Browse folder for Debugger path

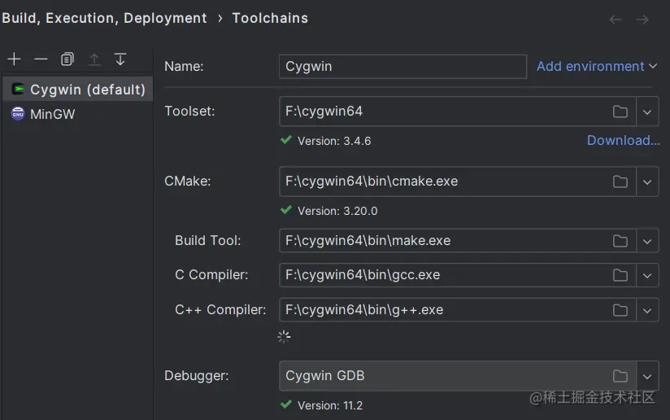620,376
